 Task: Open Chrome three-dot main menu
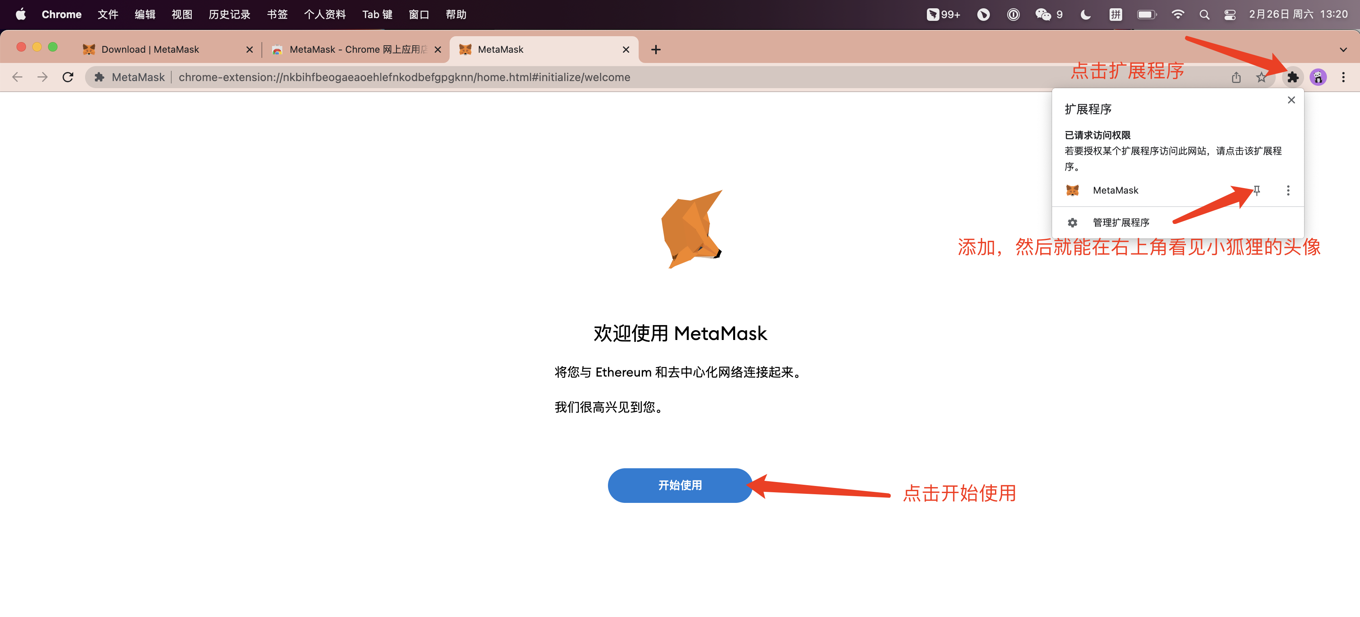tap(1343, 78)
